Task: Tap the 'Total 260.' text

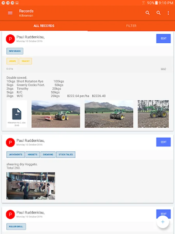Action: (13, 168)
